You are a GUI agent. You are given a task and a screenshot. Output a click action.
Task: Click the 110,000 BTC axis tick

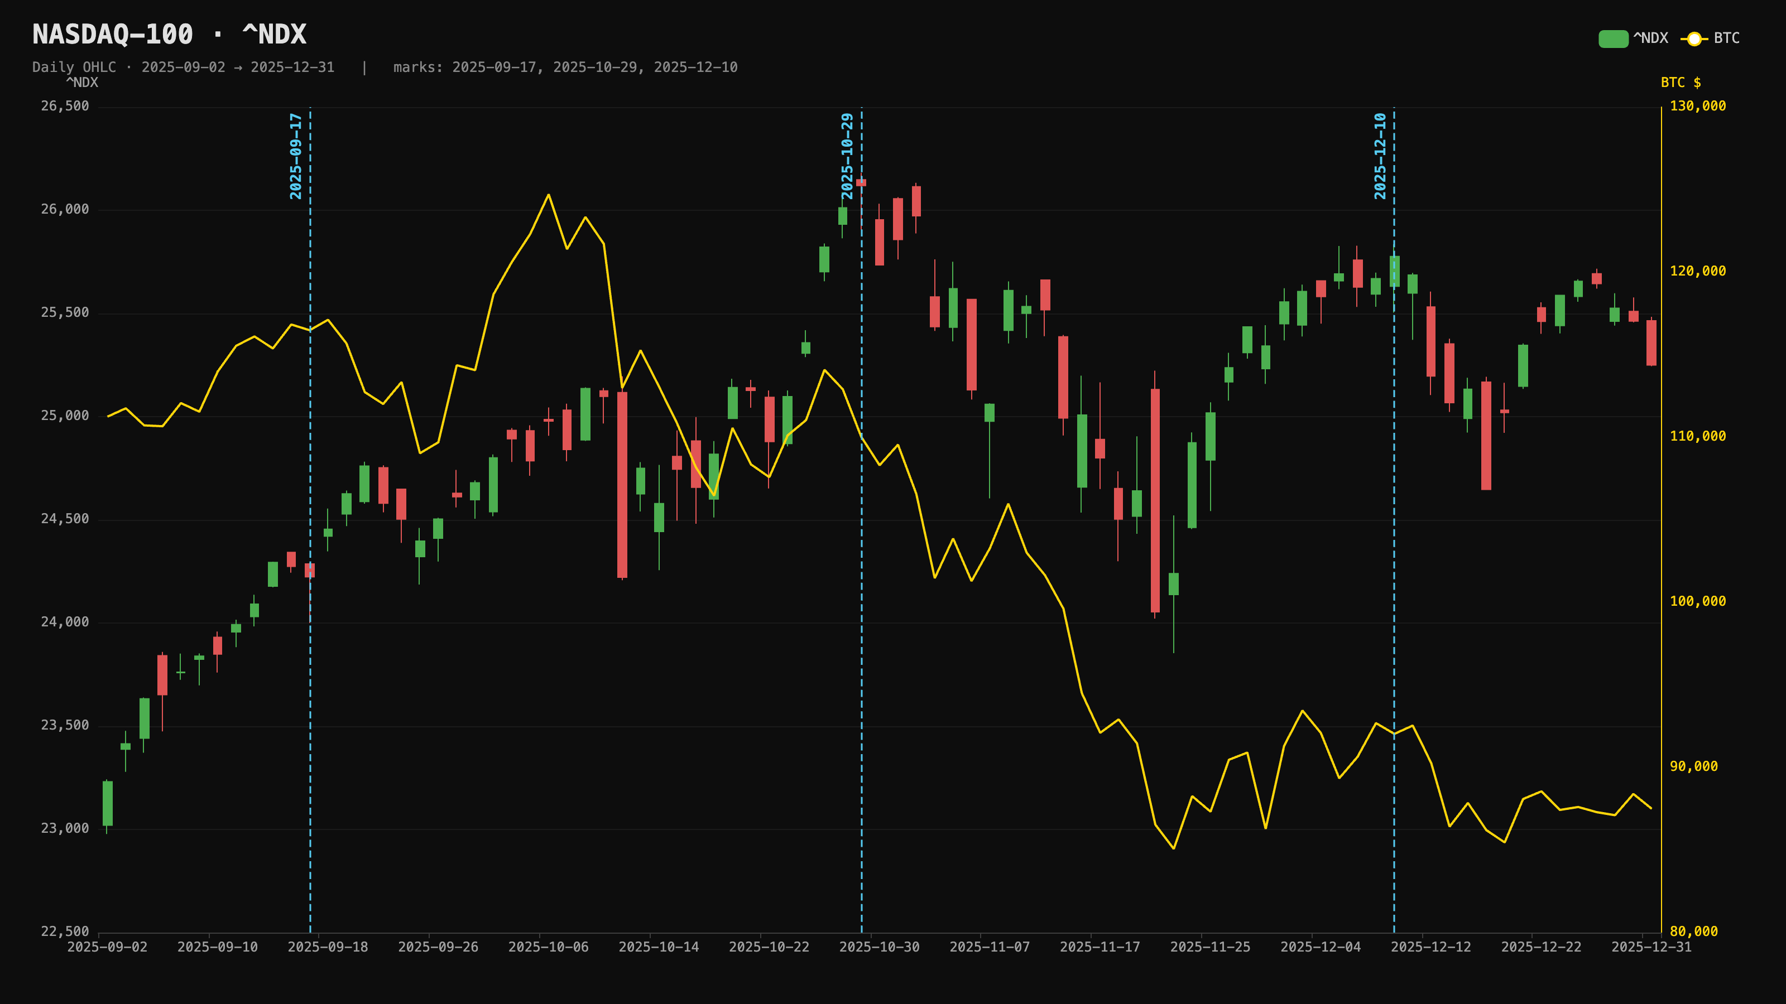pyautogui.click(x=1698, y=437)
